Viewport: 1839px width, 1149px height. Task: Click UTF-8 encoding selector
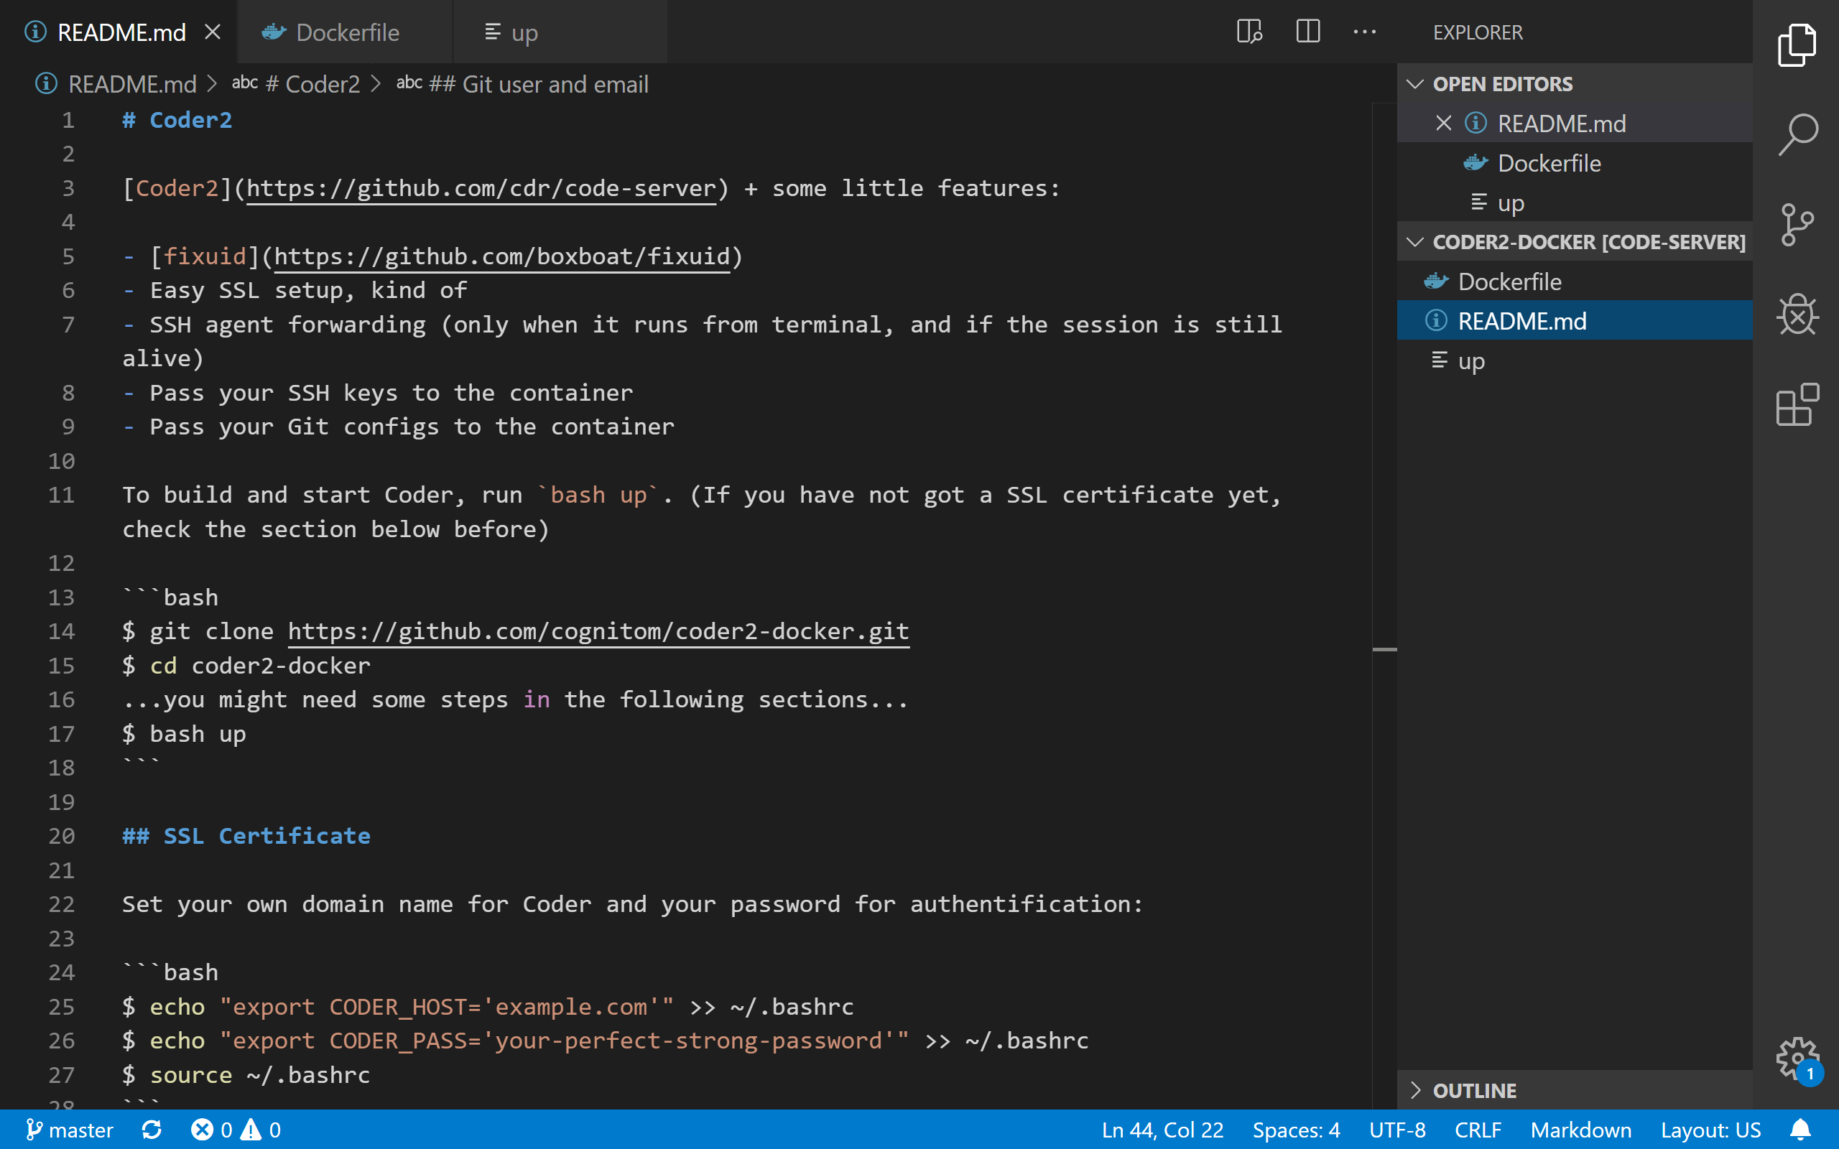1396,1130
